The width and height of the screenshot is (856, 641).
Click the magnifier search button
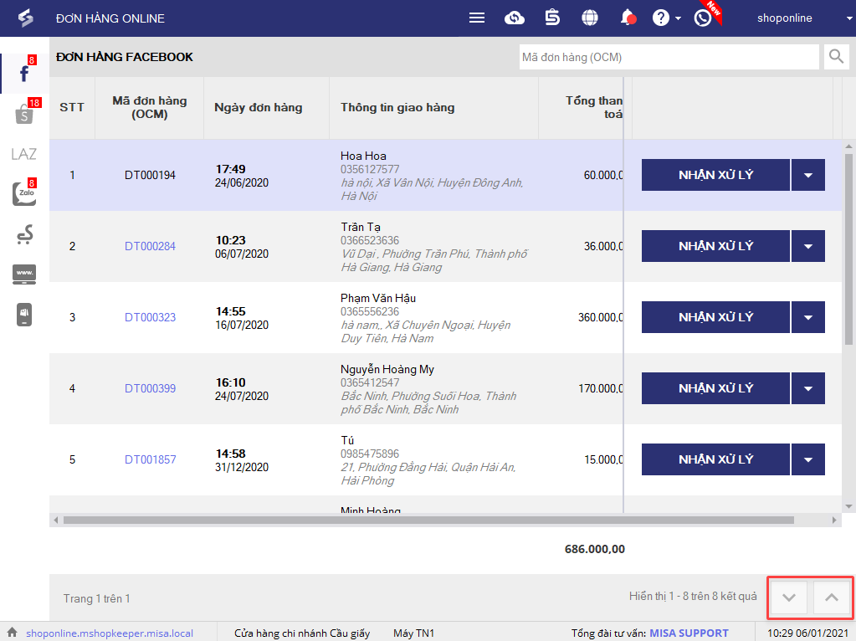836,57
